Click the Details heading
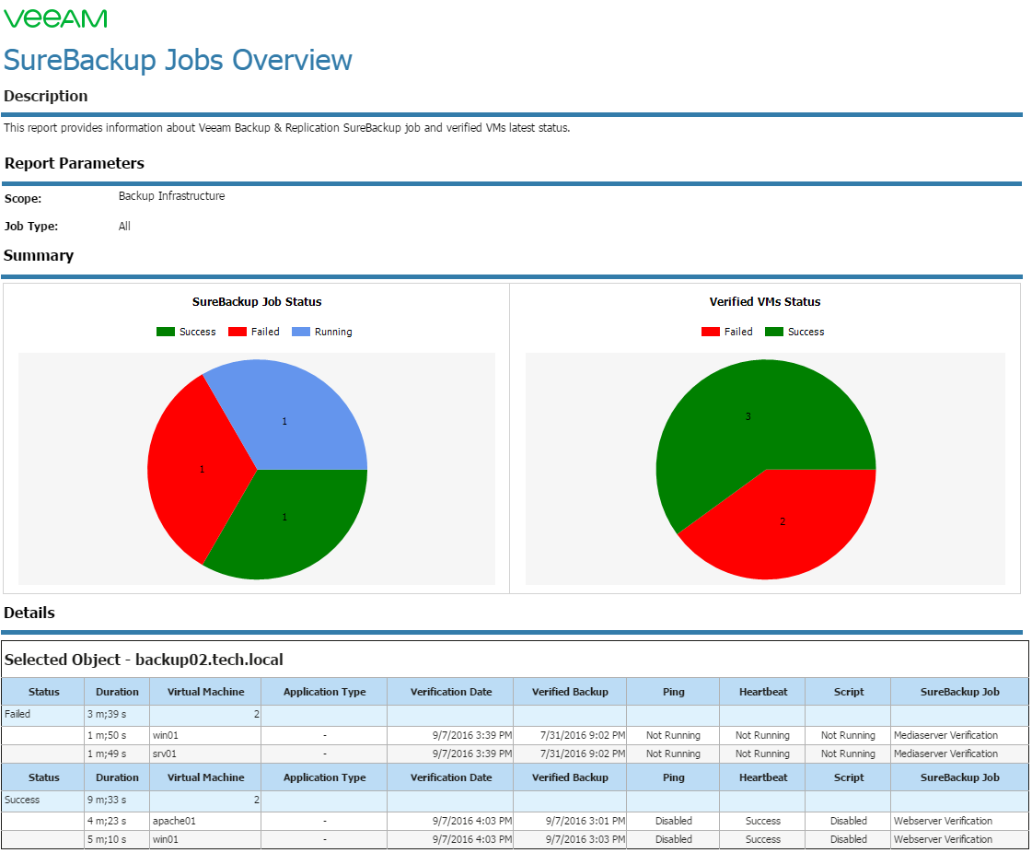The image size is (1032, 853). pos(29,613)
